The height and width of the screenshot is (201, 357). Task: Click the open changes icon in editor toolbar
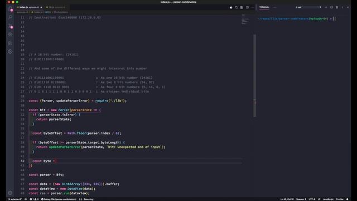tap(237, 7)
